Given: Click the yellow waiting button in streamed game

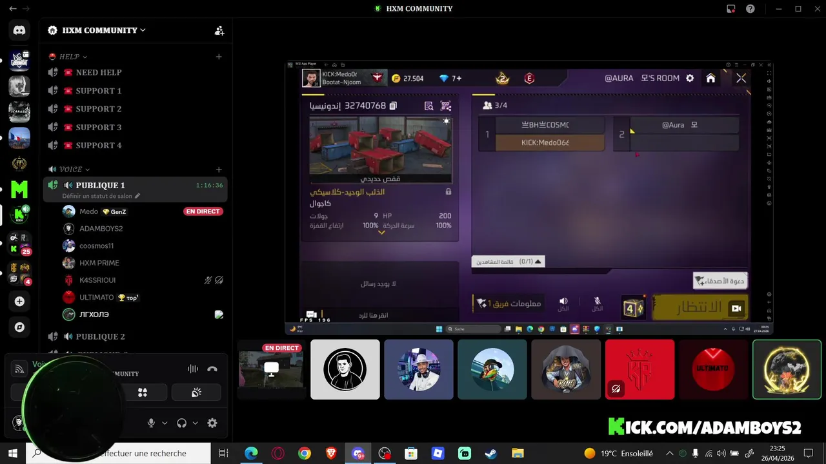Looking at the screenshot, I should [701, 308].
